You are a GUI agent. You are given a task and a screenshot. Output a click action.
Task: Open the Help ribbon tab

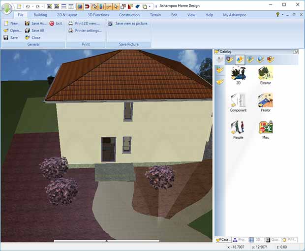(x=209, y=15)
